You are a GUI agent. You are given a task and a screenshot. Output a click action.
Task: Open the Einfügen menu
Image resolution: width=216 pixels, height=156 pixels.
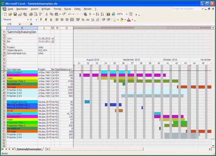coord(46,9)
